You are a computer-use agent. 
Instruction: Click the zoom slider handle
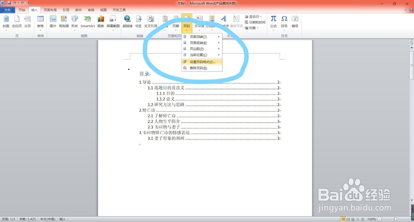click(x=395, y=219)
